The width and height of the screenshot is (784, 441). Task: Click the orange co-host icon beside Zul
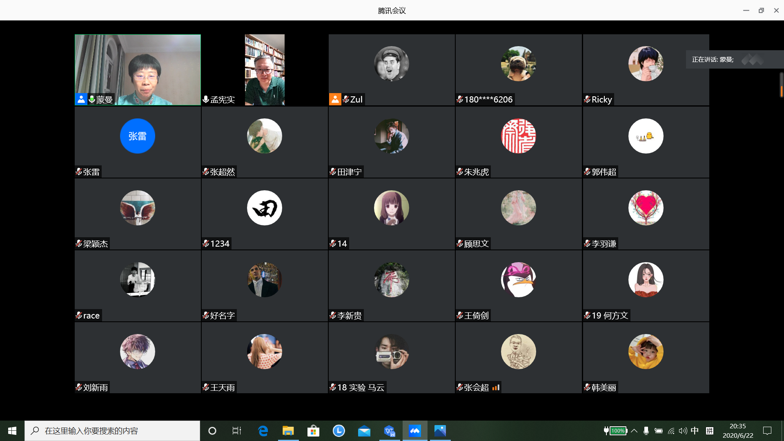pyautogui.click(x=335, y=99)
